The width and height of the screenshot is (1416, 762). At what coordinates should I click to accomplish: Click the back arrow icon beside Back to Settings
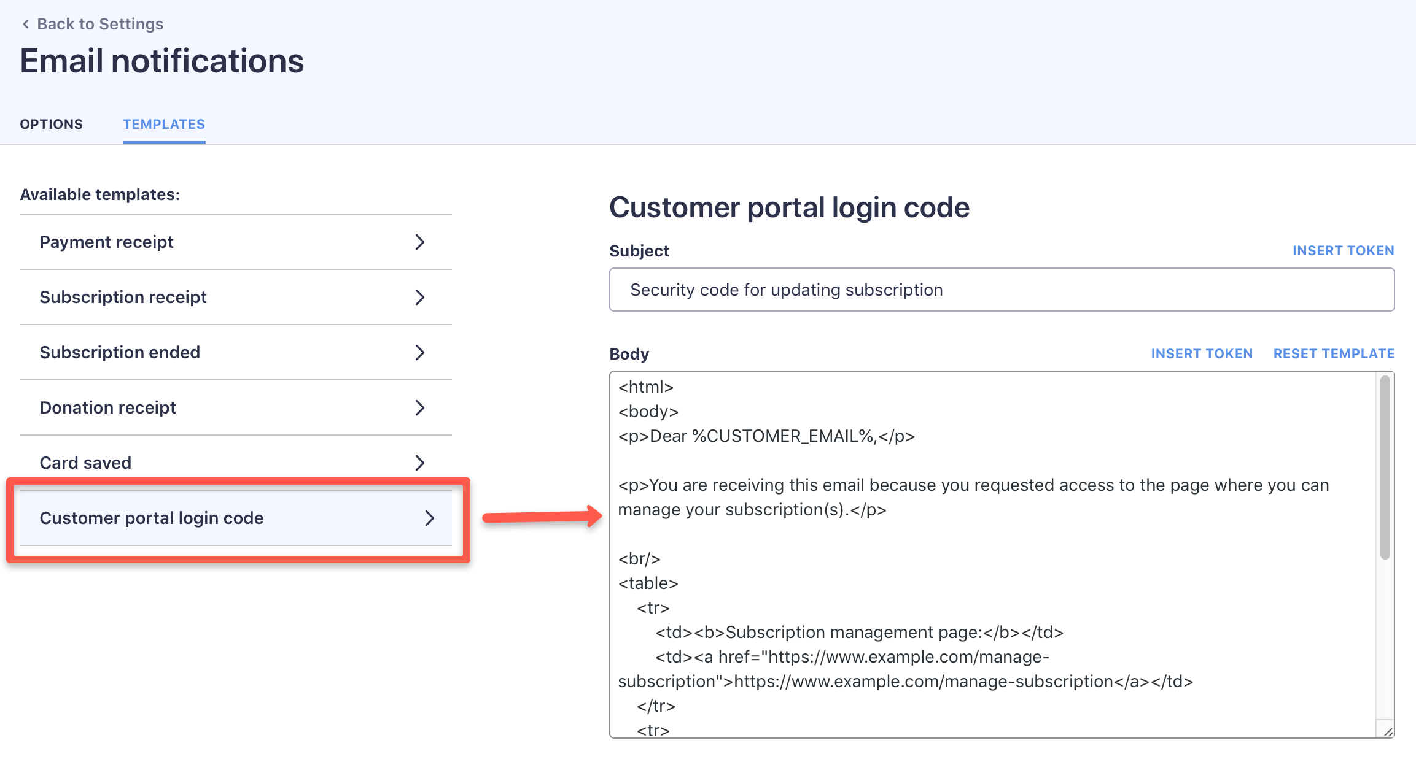click(26, 24)
